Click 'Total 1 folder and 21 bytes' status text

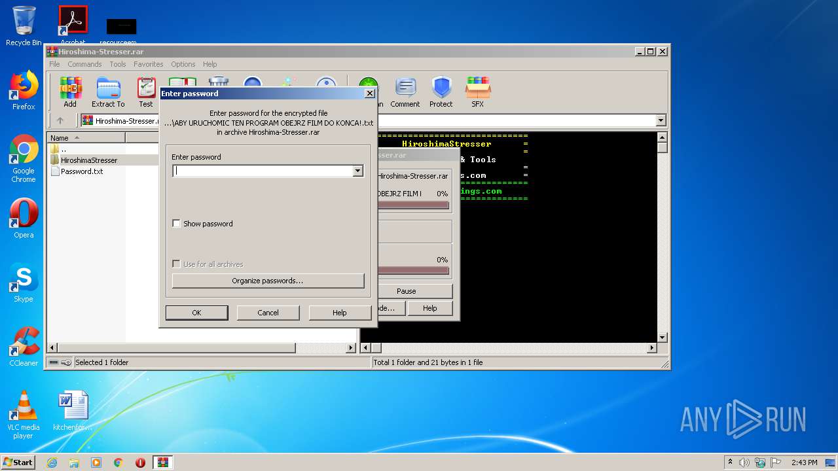point(428,362)
